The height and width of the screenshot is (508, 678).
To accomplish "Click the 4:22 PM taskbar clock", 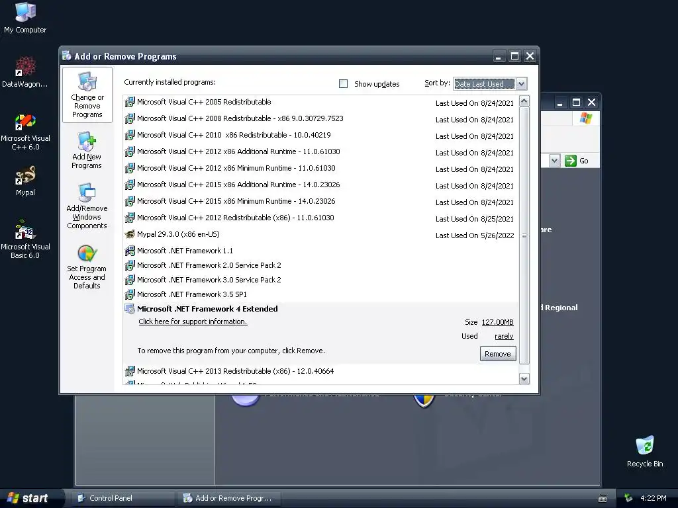I will click(x=654, y=498).
